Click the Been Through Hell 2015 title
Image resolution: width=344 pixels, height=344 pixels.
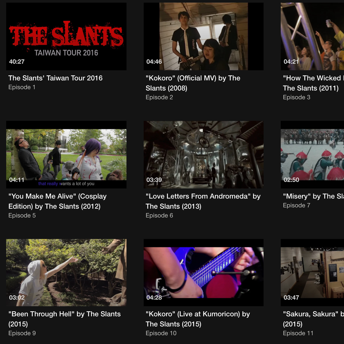pyautogui.click(x=65, y=319)
